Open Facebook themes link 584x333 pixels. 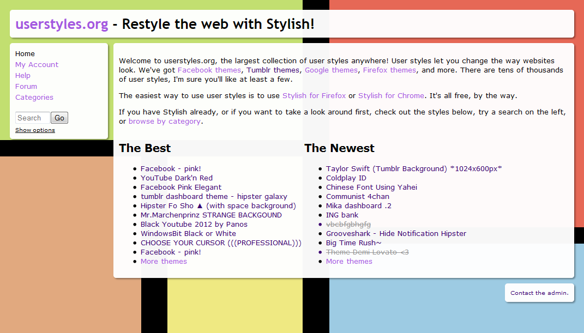209,70
